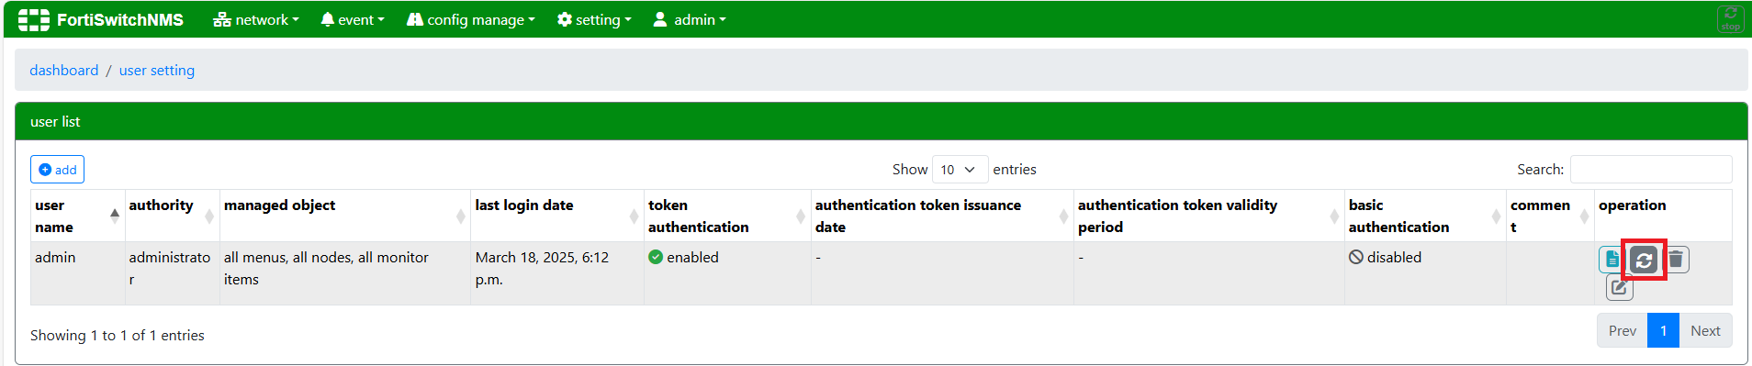Click the 'enabled' token authentication status
This screenshot has height=366, width=1752.
pyautogui.click(x=683, y=258)
